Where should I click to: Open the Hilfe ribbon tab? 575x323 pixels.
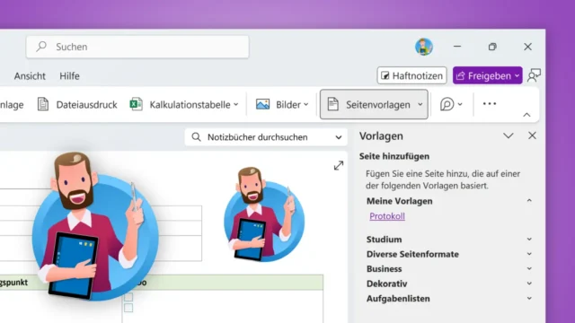(70, 75)
